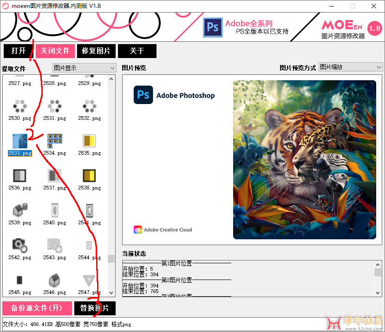The height and width of the screenshot is (332, 385).
Task: Toggle the 备份源文件(开) backup option
Action: tap(37, 308)
